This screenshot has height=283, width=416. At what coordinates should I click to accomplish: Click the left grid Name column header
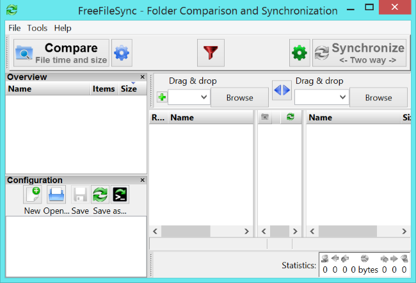click(x=211, y=117)
